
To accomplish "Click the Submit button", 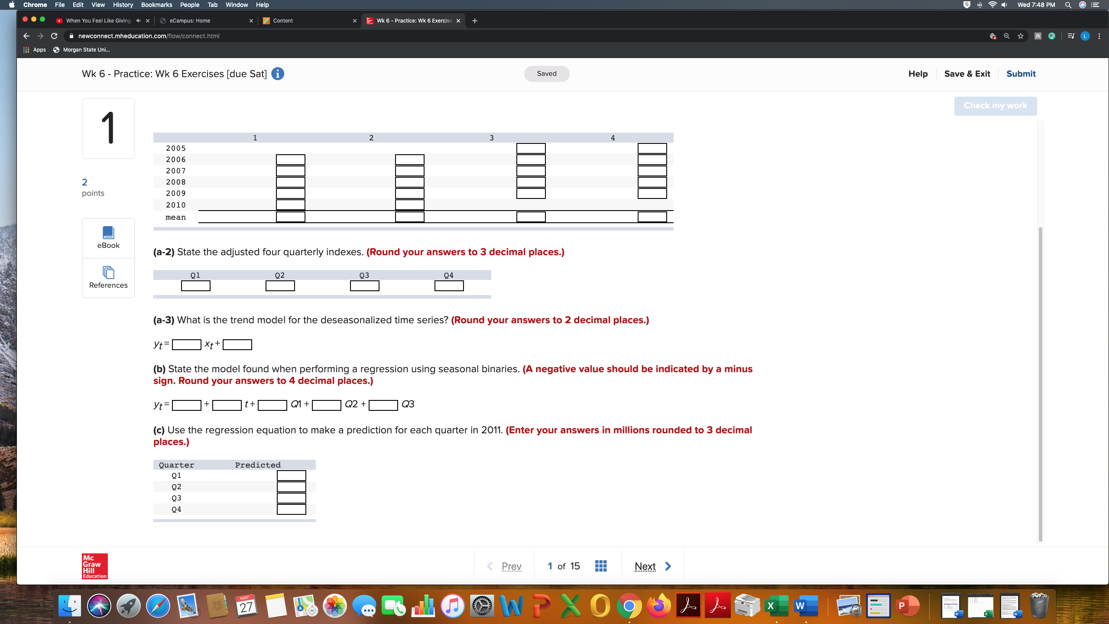I will click(1021, 74).
